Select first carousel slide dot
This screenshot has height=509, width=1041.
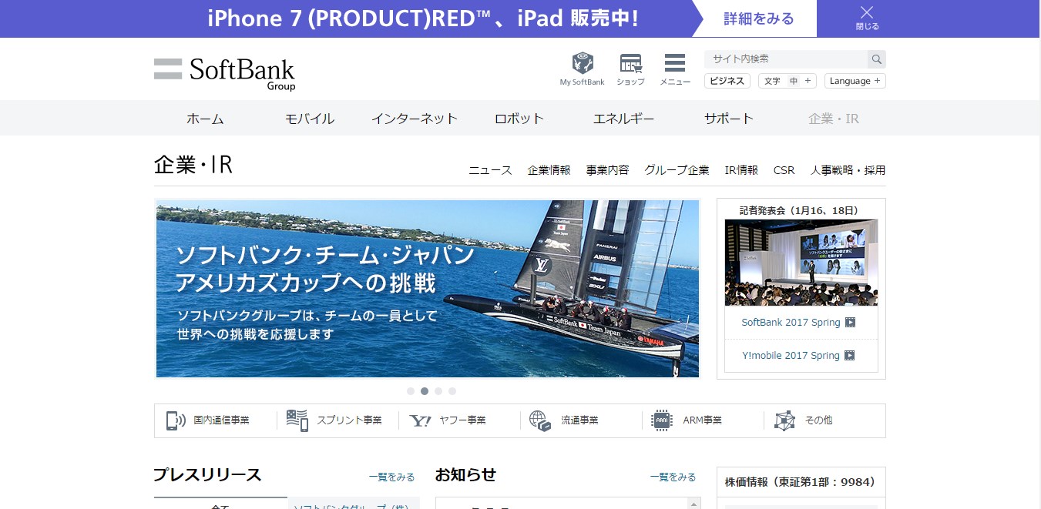click(411, 391)
